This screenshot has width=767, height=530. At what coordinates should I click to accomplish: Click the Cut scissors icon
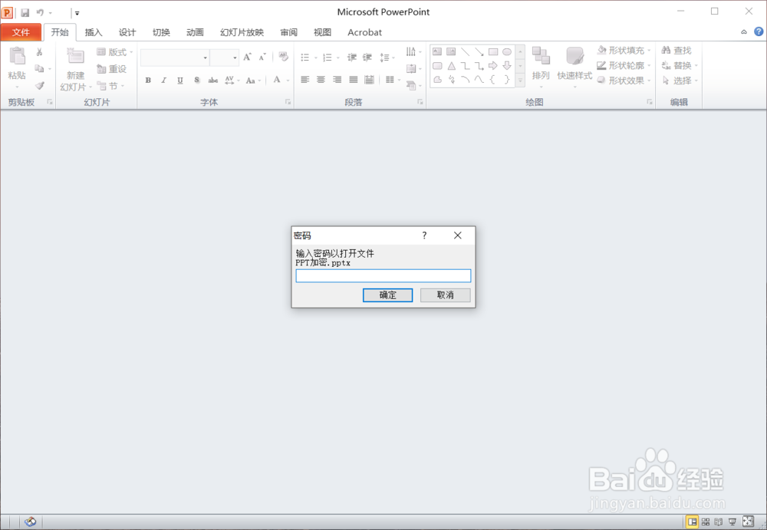[40, 52]
